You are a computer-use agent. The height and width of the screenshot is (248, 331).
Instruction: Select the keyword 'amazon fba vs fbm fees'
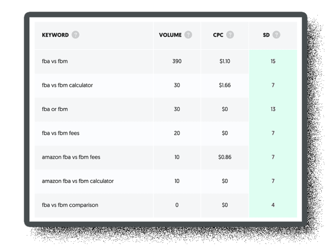point(71,157)
